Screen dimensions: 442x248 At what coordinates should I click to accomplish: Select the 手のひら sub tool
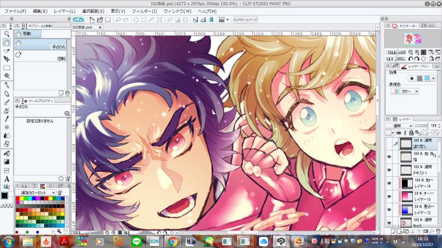coord(40,45)
